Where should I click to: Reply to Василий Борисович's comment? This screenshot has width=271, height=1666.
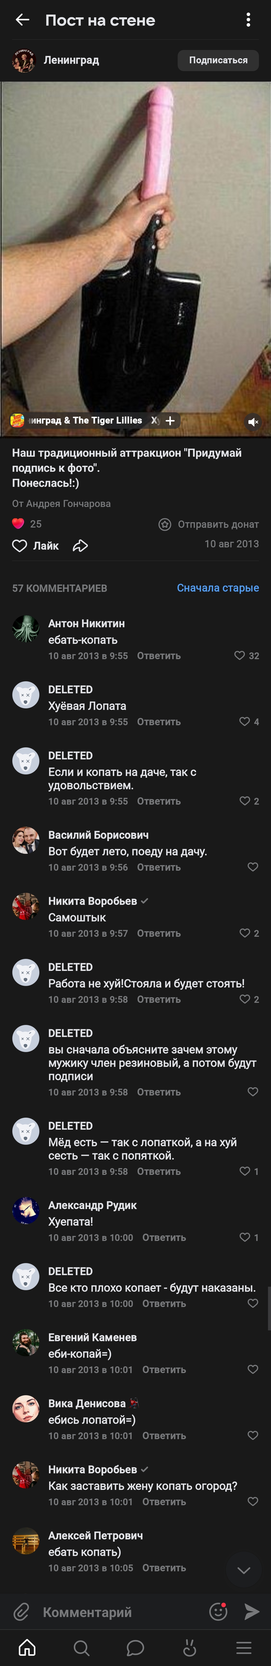coord(159,867)
